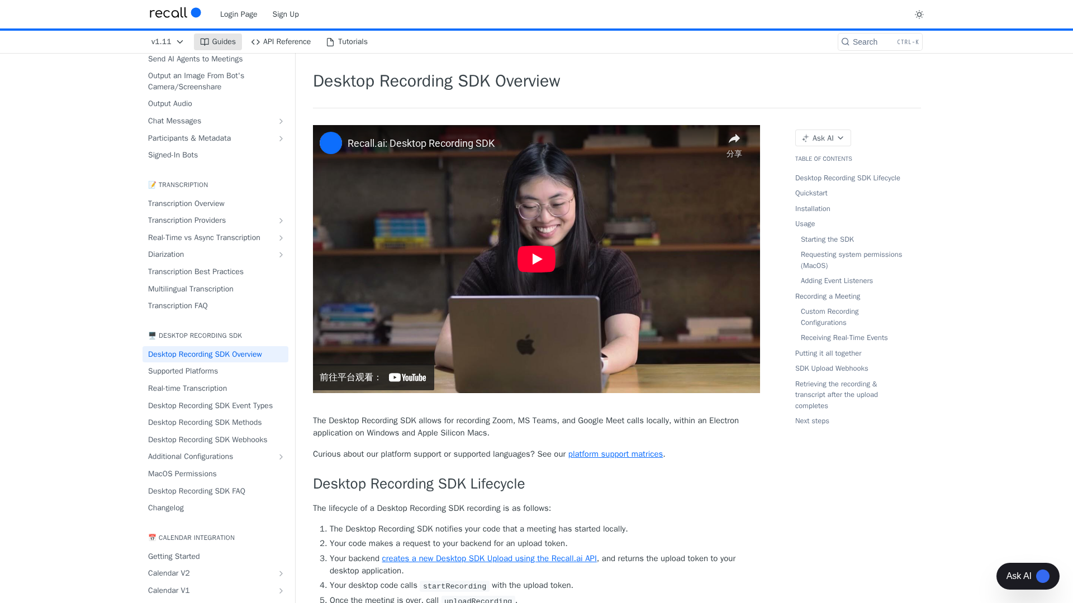
Task: Click the platform support matrices link
Action: (x=615, y=454)
